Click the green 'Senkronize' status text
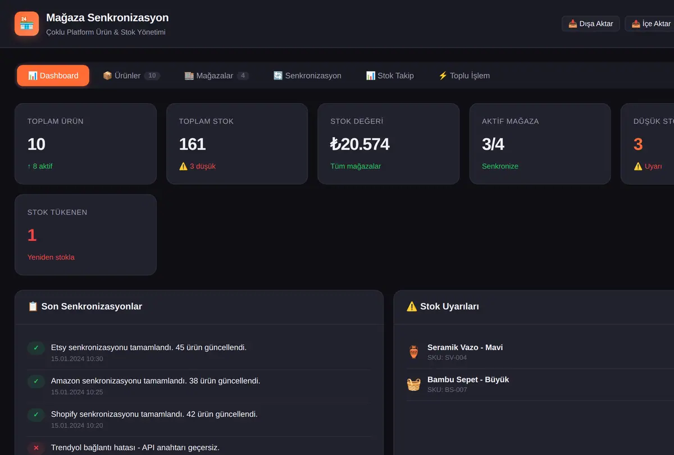 500,166
